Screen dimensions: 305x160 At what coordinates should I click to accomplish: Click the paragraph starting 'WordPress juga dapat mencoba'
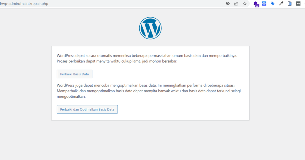(x=149, y=91)
